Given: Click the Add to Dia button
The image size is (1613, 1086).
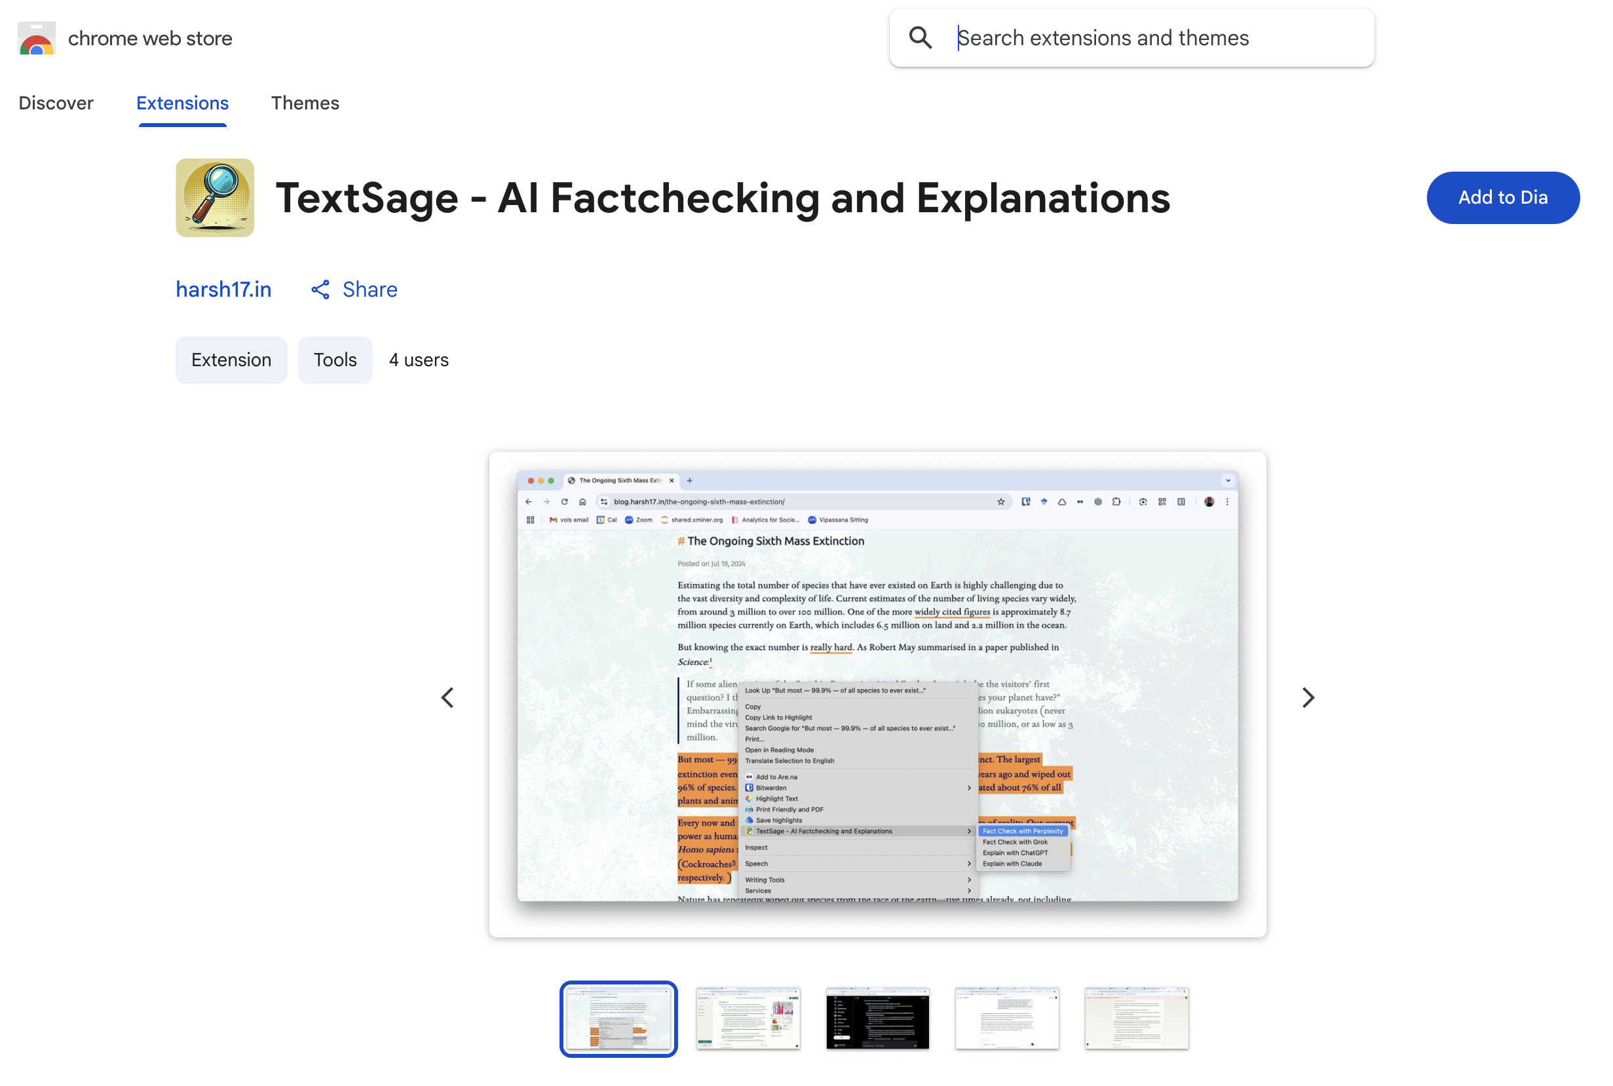Looking at the screenshot, I should 1502,197.
